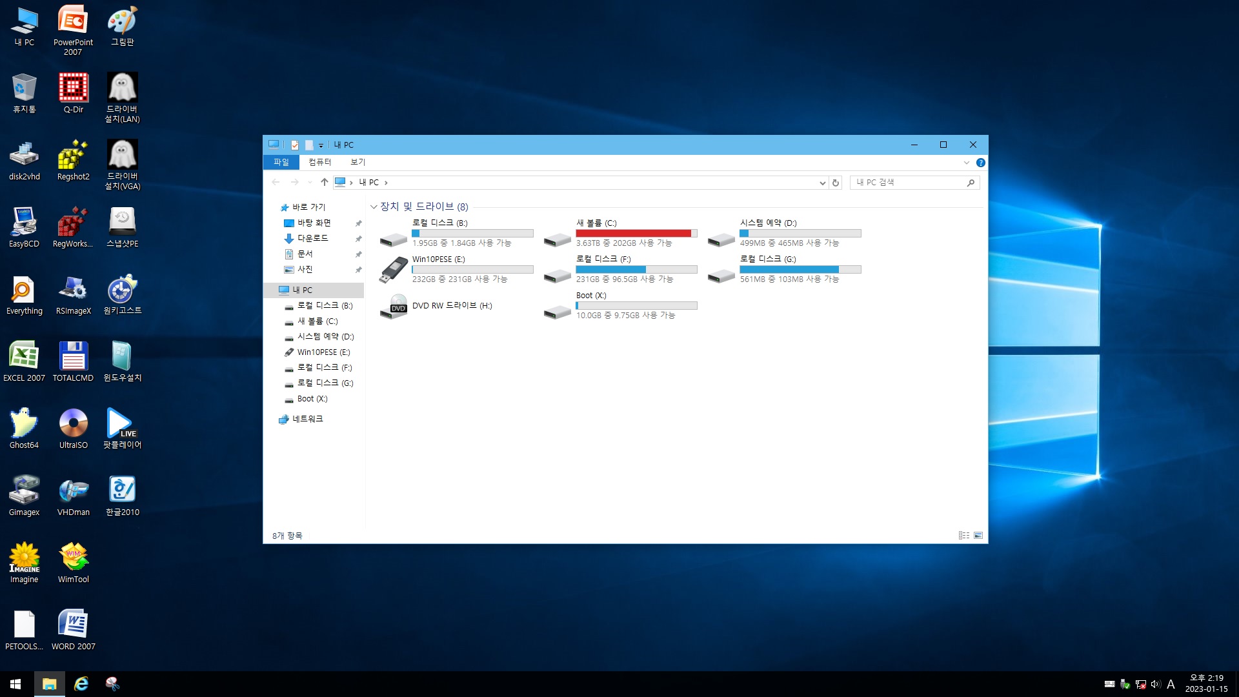Switch to large icons view at bottom-right
Screen dimensions: 1239x697
pos(978,536)
